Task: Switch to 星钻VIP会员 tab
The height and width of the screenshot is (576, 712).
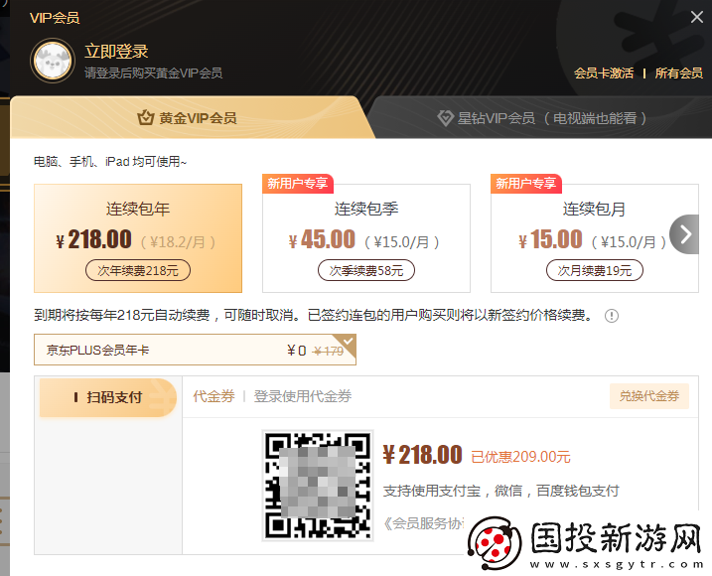Action: point(541,118)
